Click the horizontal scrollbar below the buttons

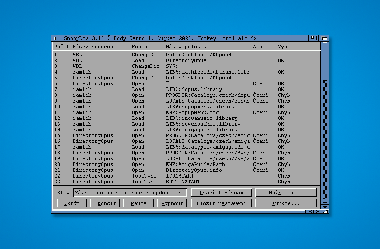point(178,212)
